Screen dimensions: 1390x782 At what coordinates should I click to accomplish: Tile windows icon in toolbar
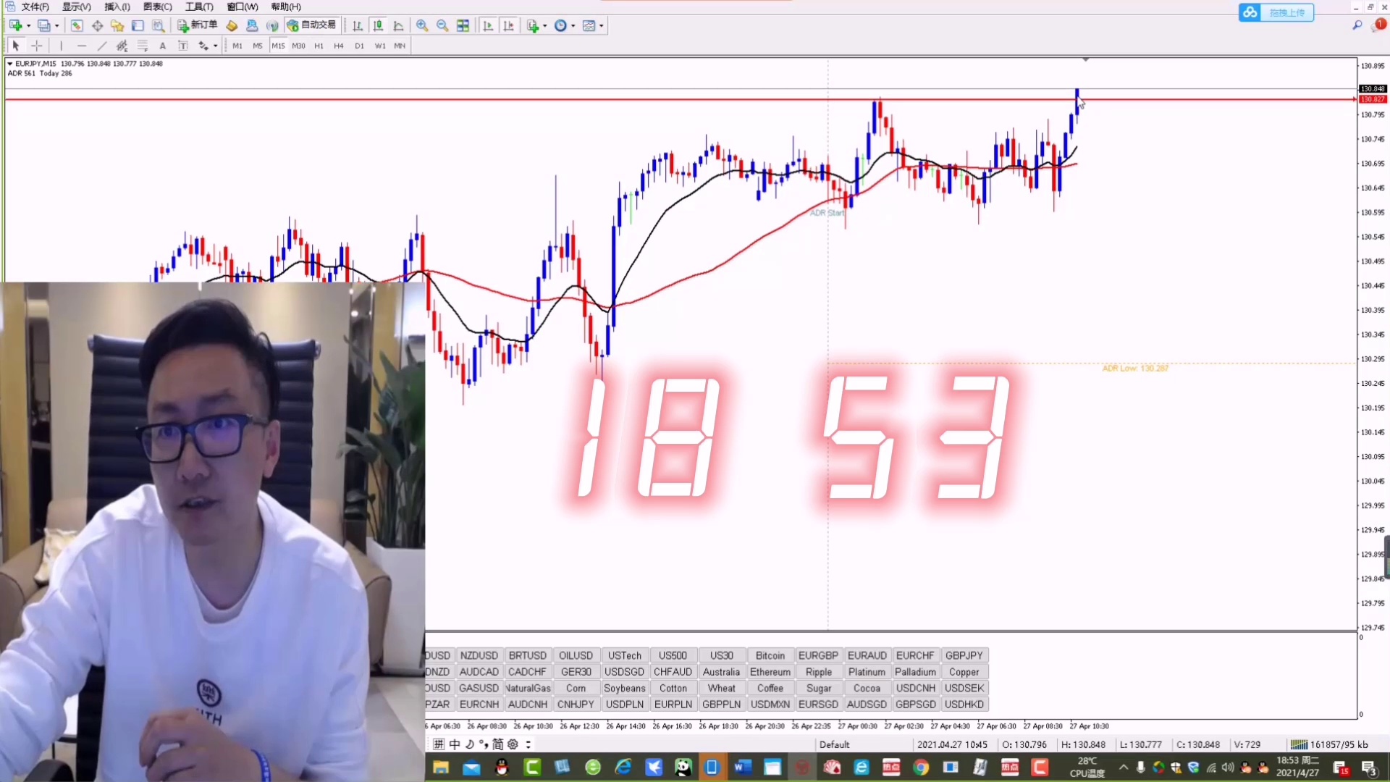pyautogui.click(x=463, y=25)
